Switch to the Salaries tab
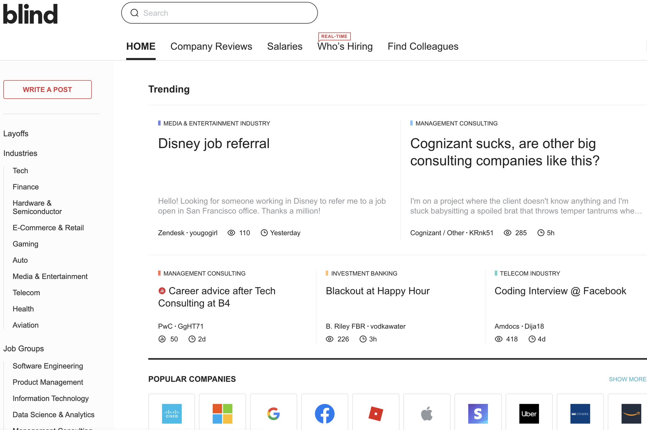This screenshot has height=430, width=647. (x=285, y=46)
